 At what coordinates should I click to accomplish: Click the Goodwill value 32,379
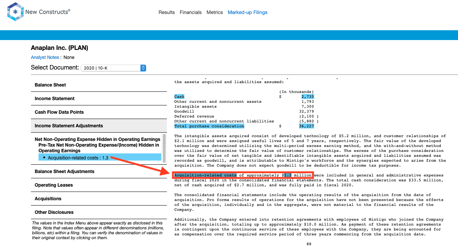point(306,111)
